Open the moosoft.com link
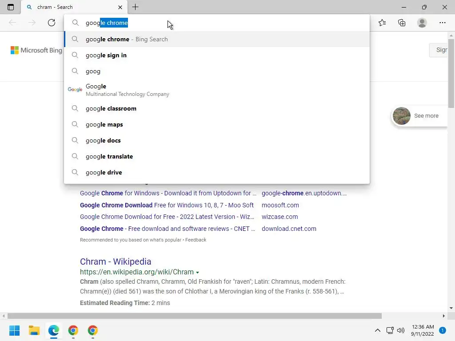The image size is (455, 341). (280, 205)
